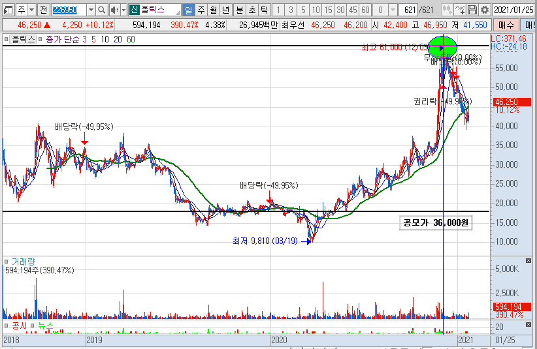Open the dropdown beside the speaker icon
Image resolution: width=537 pixels, height=349 pixels.
(x=123, y=10)
